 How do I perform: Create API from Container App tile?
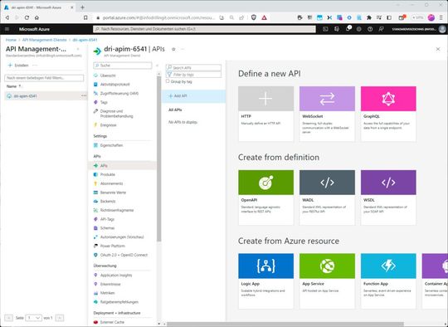[x=435, y=281]
